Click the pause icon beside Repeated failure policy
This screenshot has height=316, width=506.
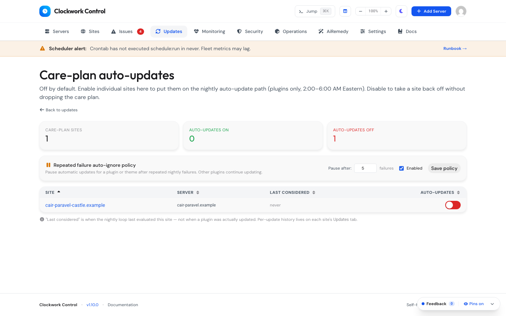(48, 165)
